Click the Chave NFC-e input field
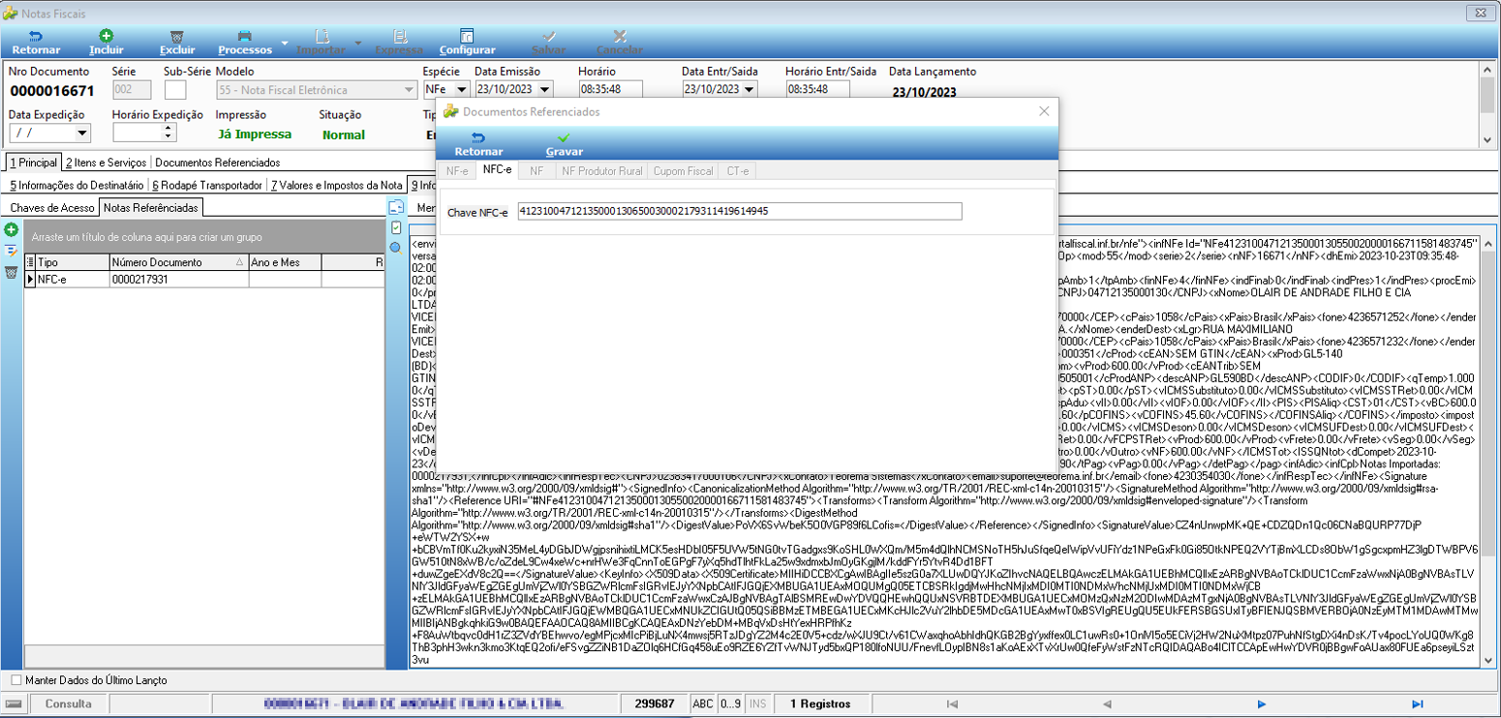The image size is (1501, 718). [x=739, y=211]
